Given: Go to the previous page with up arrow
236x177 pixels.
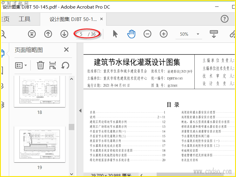Looking at the screenshot, I should coord(48,34).
